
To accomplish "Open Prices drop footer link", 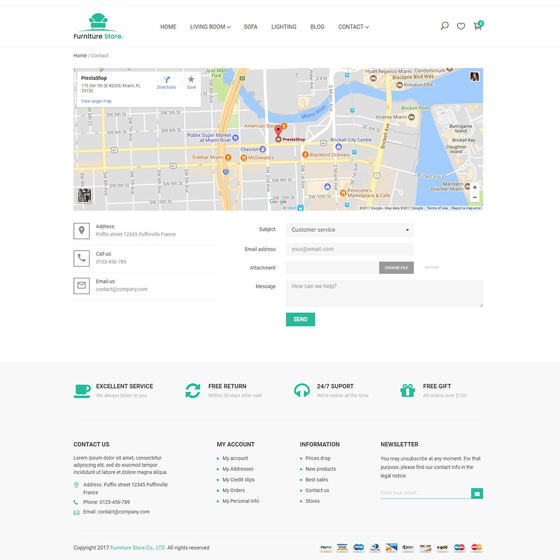I will [x=318, y=458].
